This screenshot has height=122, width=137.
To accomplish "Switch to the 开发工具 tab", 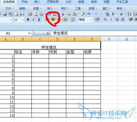I will point(122,2).
